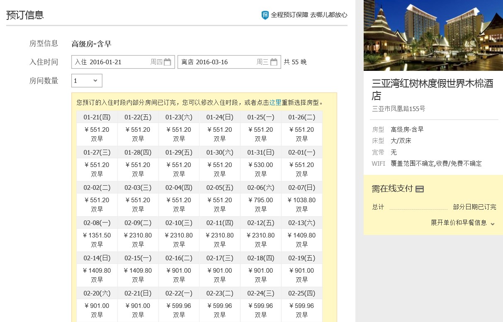Click the 全程预订保障 去哪儿都放心 text
This screenshot has height=322, width=503.
pyautogui.click(x=309, y=15)
